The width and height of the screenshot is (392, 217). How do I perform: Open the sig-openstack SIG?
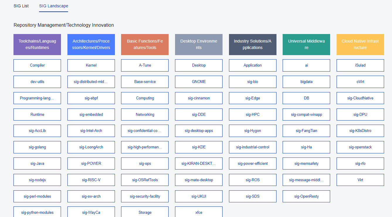pyautogui.click(x=360, y=147)
